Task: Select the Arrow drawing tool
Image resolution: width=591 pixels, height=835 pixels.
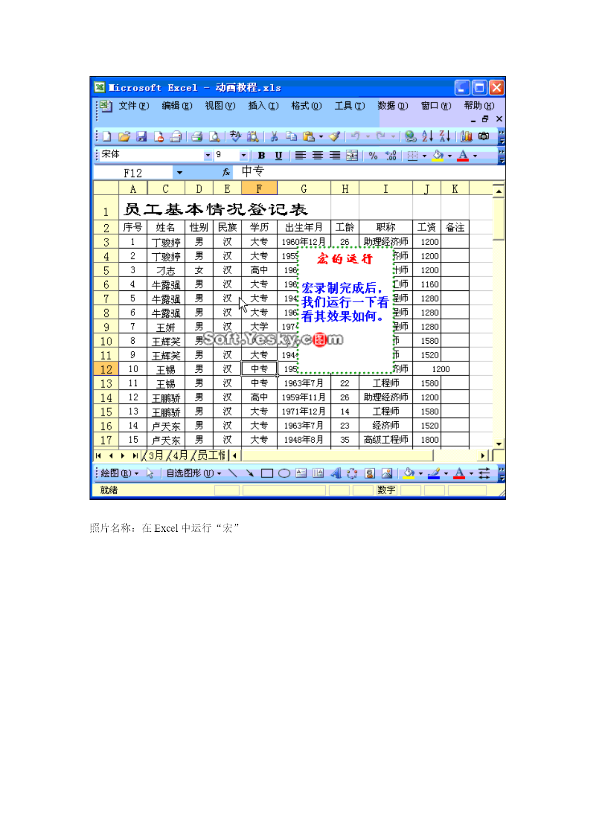Action: pyautogui.click(x=250, y=473)
